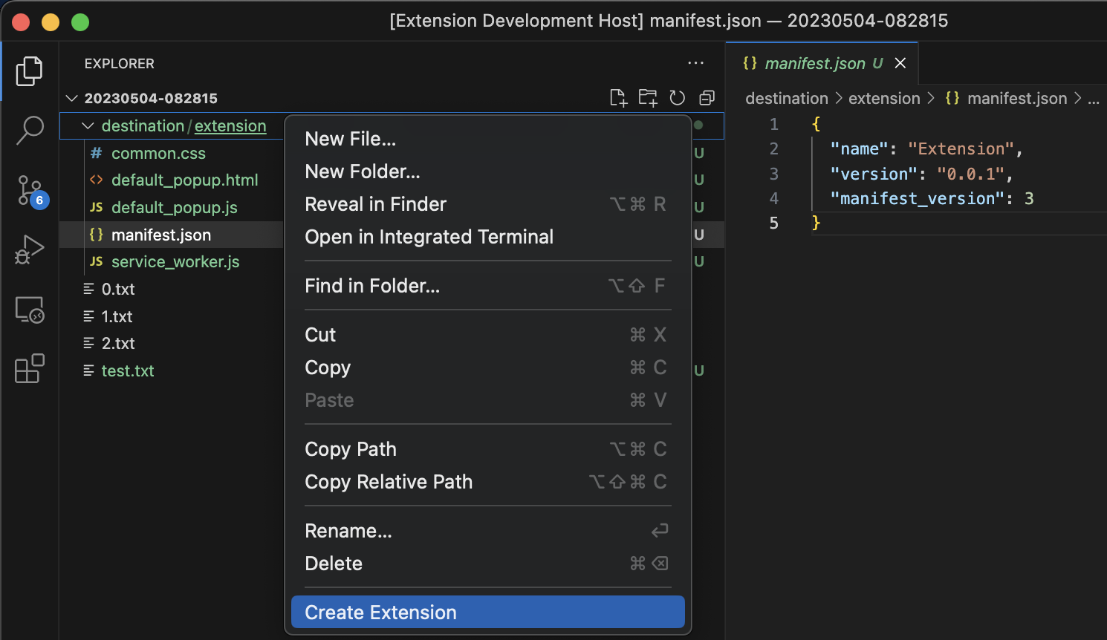Open the Search view icon

pos(29,130)
